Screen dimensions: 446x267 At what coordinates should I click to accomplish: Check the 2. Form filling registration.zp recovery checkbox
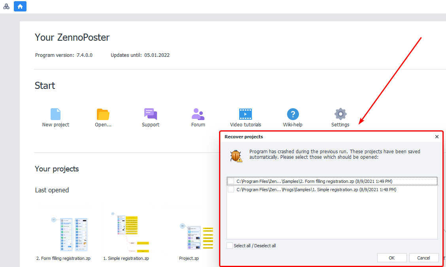231,181
